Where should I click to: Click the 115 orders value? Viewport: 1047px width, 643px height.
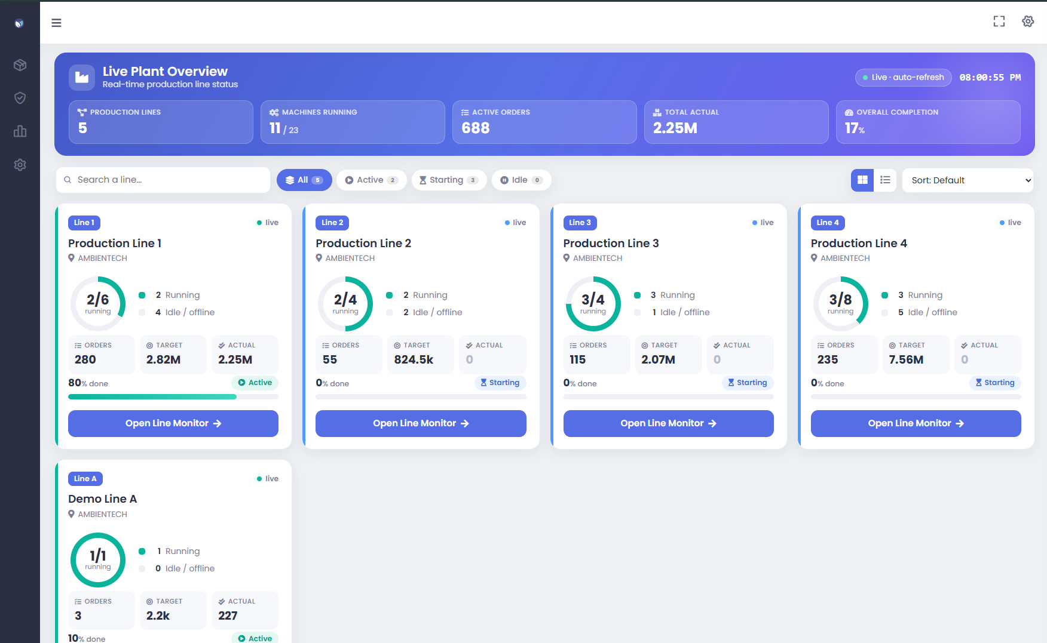tap(577, 359)
